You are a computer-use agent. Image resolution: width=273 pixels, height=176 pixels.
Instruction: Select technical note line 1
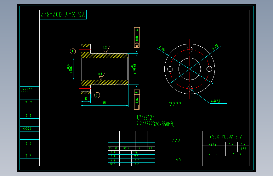point(145,117)
